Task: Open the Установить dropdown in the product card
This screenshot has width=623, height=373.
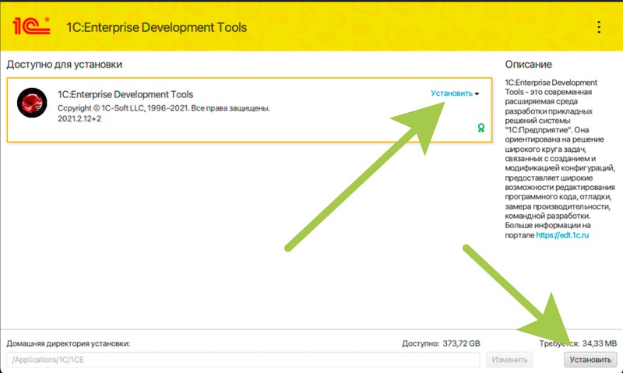Action: click(x=455, y=93)
